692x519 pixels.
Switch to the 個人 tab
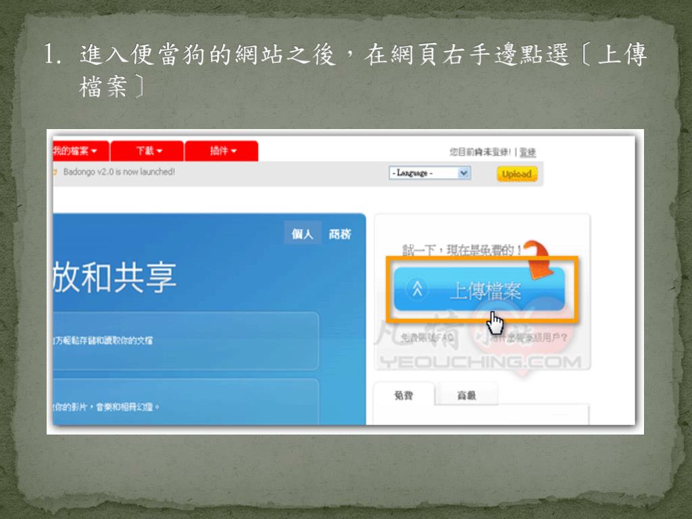[302, 233]
